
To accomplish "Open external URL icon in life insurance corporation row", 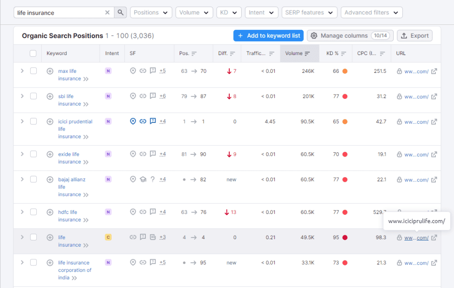I will [x=434, y=263].
